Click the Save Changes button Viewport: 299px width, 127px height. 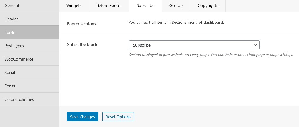[x=82, y=117]
